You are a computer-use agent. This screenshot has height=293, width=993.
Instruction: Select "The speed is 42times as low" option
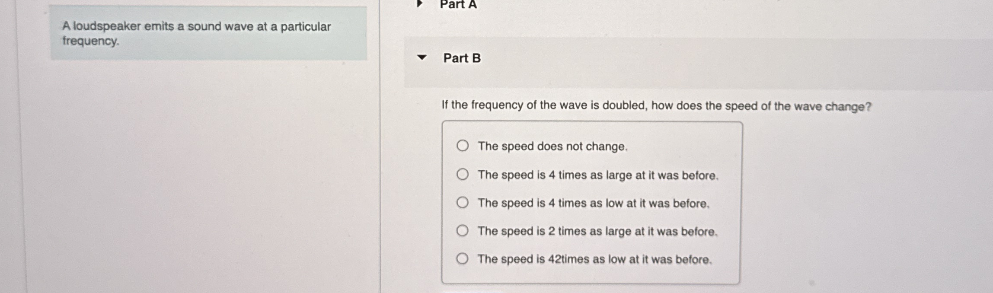click(463, 259)
